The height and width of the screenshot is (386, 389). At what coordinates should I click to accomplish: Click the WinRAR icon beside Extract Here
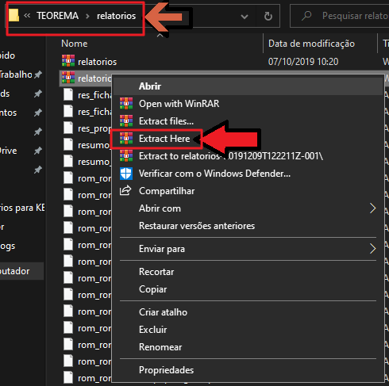pyautogui.click(x=126, y=139)
